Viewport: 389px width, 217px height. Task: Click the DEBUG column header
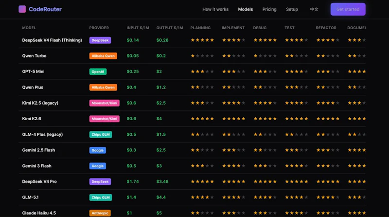coord(260,28)
